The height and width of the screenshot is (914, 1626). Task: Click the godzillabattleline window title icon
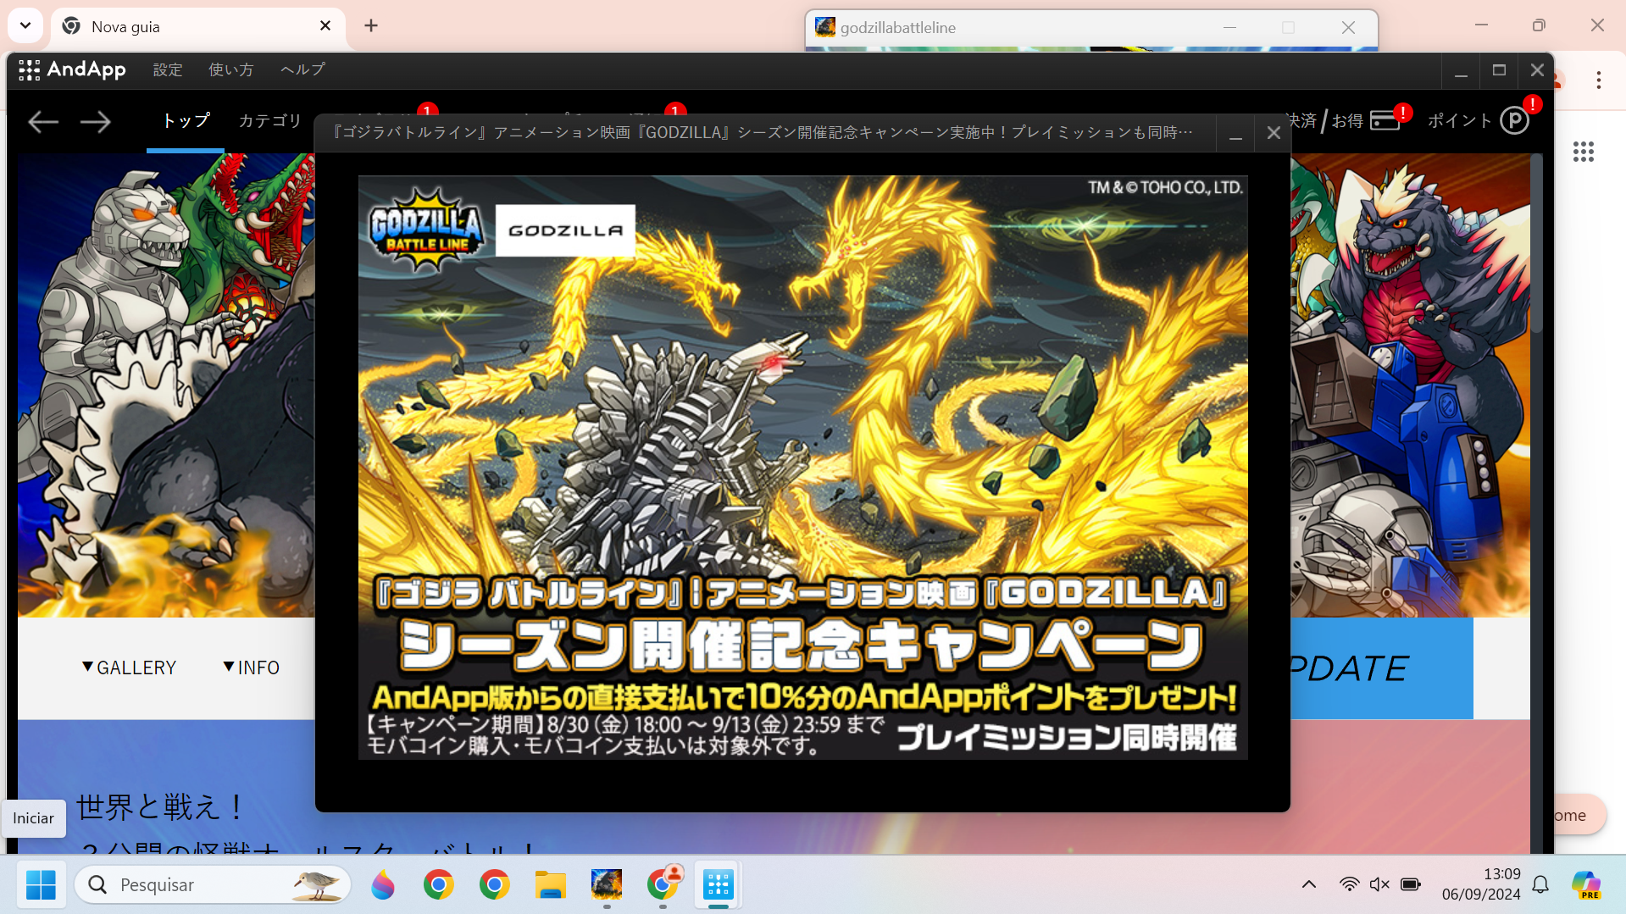[824, 27]
